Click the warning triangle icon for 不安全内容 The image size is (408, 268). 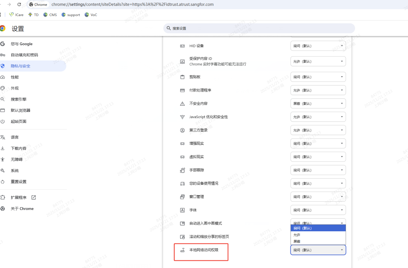[182, 104]
